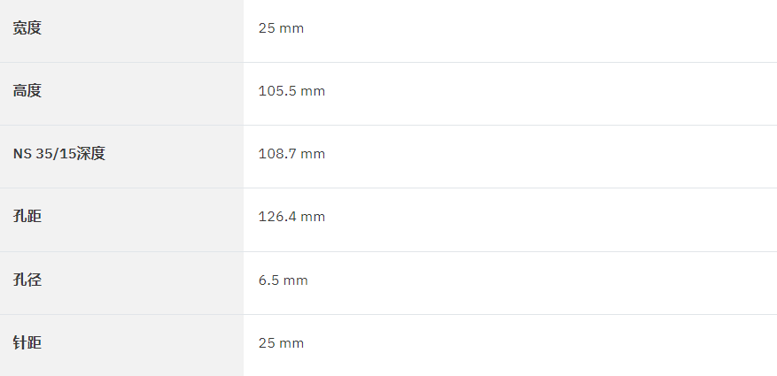777x376 pixels.
Task: Select the 108.7 mm depth value
Action: click(x=291, y=154)
